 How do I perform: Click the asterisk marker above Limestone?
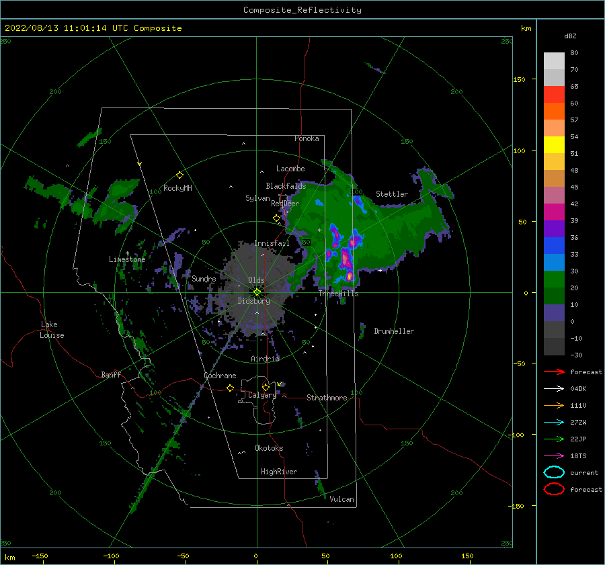[127, 254]
